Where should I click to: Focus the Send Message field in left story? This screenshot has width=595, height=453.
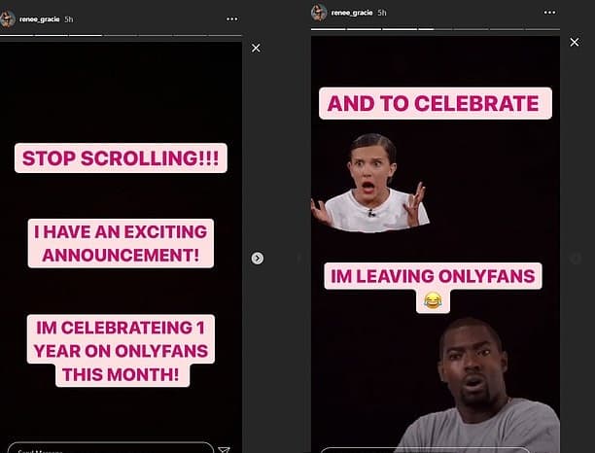click(x=111, y=448)
